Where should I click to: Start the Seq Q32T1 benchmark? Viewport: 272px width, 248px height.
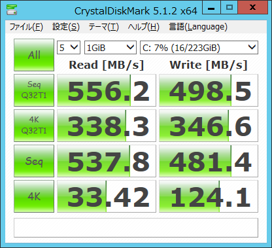coord(34,90)
